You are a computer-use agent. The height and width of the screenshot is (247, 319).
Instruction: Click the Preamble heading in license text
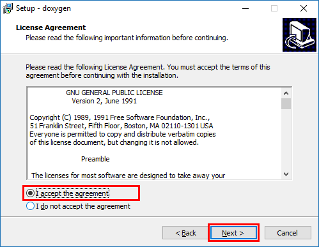pyautogui.click(x=95, y=159)
